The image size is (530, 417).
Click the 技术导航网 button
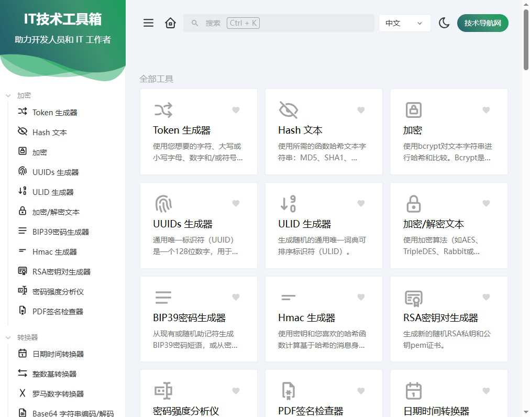click(x=482, y=23)
